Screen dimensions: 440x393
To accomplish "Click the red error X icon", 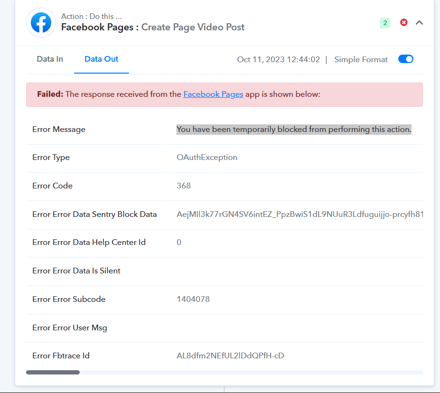I will (x=404, y=22).
